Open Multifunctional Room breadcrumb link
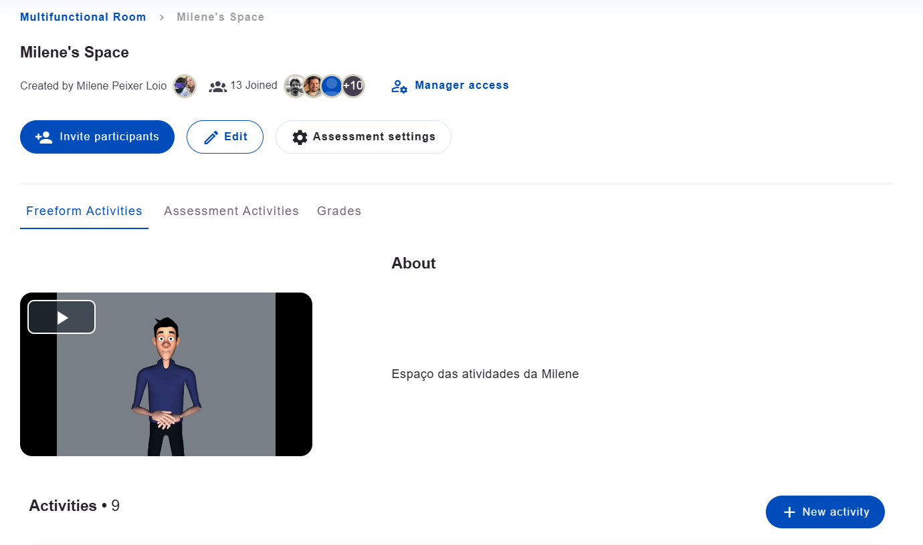Image resolution: width=923 pixels, height=545 pixels. coord(83,17)
